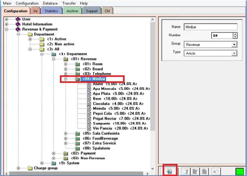The width and height of the screenshot is (247, 176).
Task: Select the Pepsi Cola article row
Action: coord(119,113)
